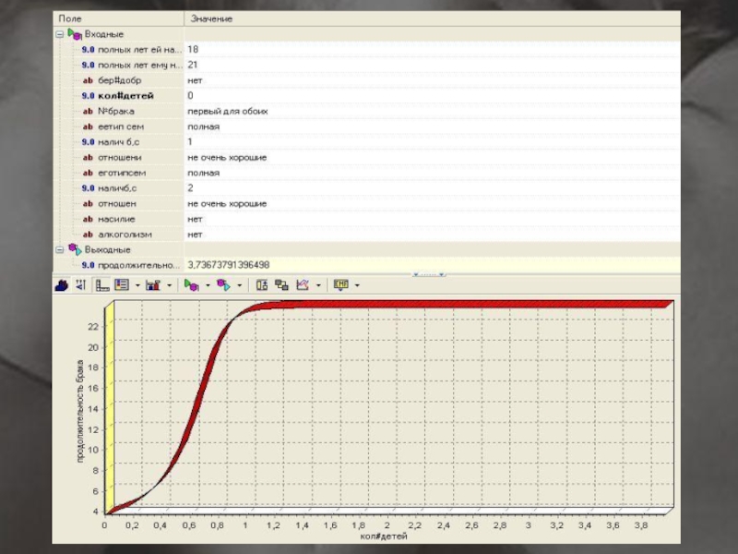Click the legend list toolbar icon
Image resolution: width=738 pixels, height=554 pixels.
click(x=122, y=285)
